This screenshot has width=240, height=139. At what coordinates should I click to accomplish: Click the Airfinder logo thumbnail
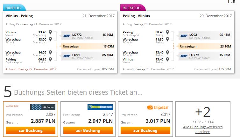(x=43, y=107)
